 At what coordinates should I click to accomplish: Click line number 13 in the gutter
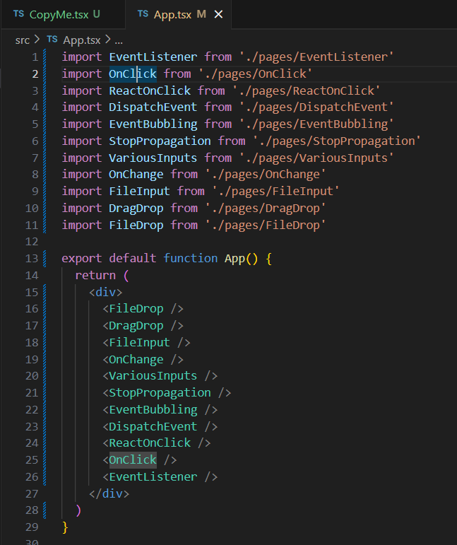click(32, 259)
